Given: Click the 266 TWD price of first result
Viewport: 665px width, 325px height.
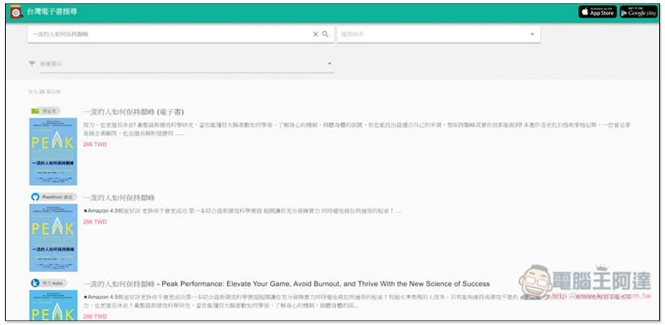Looking at the screenshot, I should (x=95, y=145).
